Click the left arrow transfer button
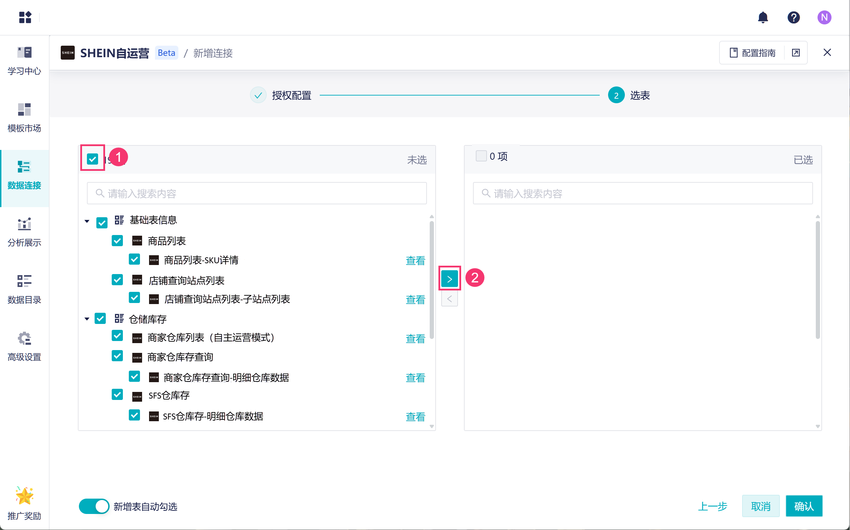The width and height of the screenshot is (850, 530). coord(449,300)
